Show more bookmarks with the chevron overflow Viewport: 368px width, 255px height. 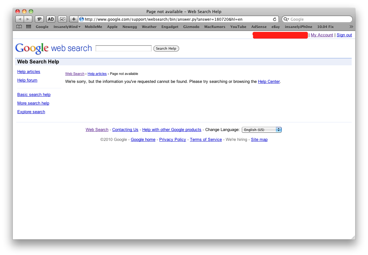351,27
